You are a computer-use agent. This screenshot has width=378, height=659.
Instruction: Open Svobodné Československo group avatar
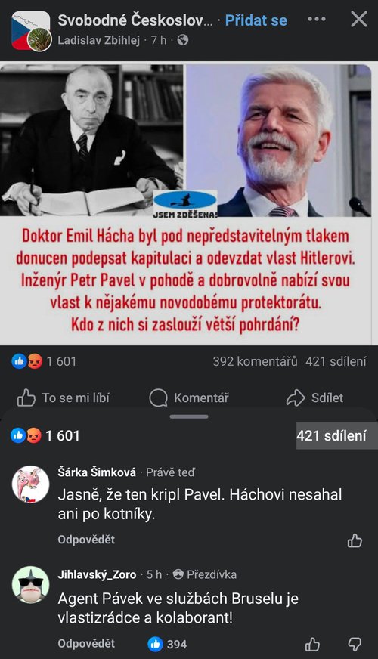coord(30,30)
